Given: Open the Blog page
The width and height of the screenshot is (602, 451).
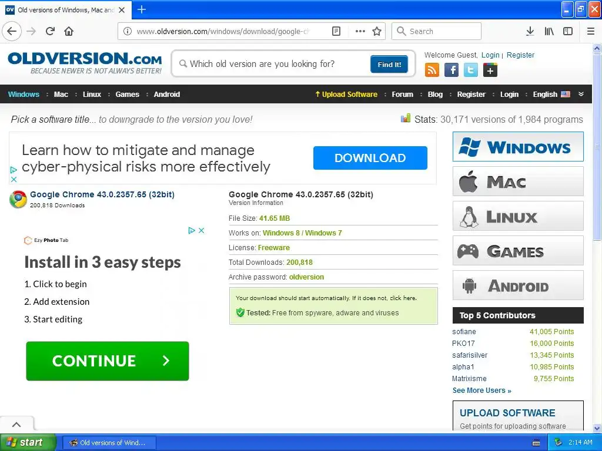Looking at the screenshot, I should 435,95.
